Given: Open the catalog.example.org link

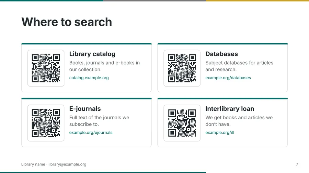Looking at the screenshot, I should click(89, 78).
